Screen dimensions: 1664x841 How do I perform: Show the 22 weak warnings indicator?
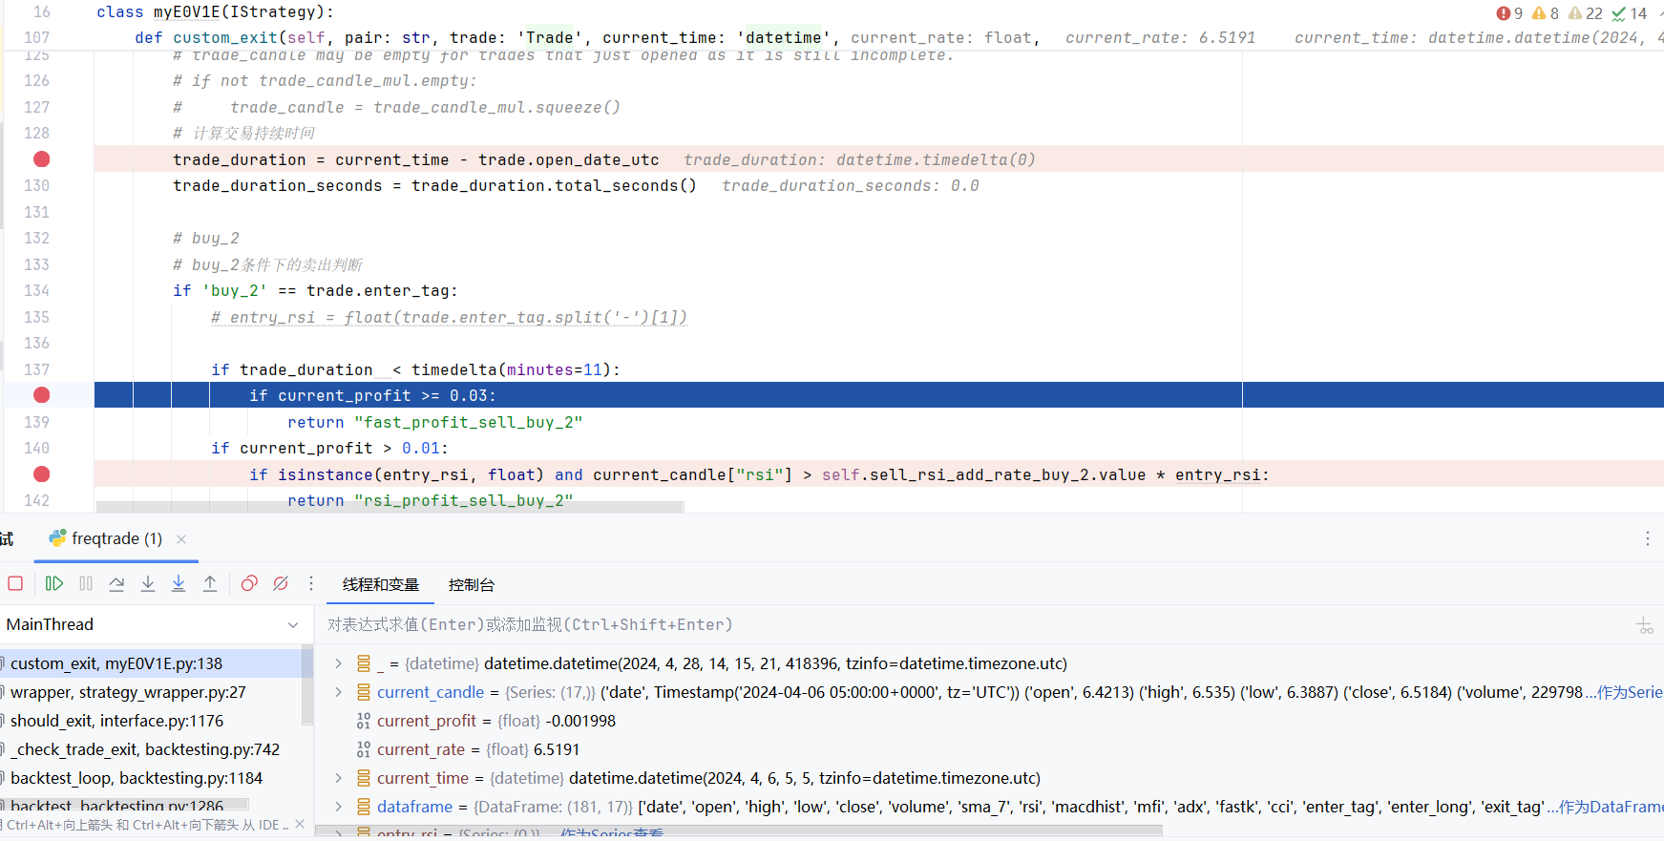pos(1586,13)
